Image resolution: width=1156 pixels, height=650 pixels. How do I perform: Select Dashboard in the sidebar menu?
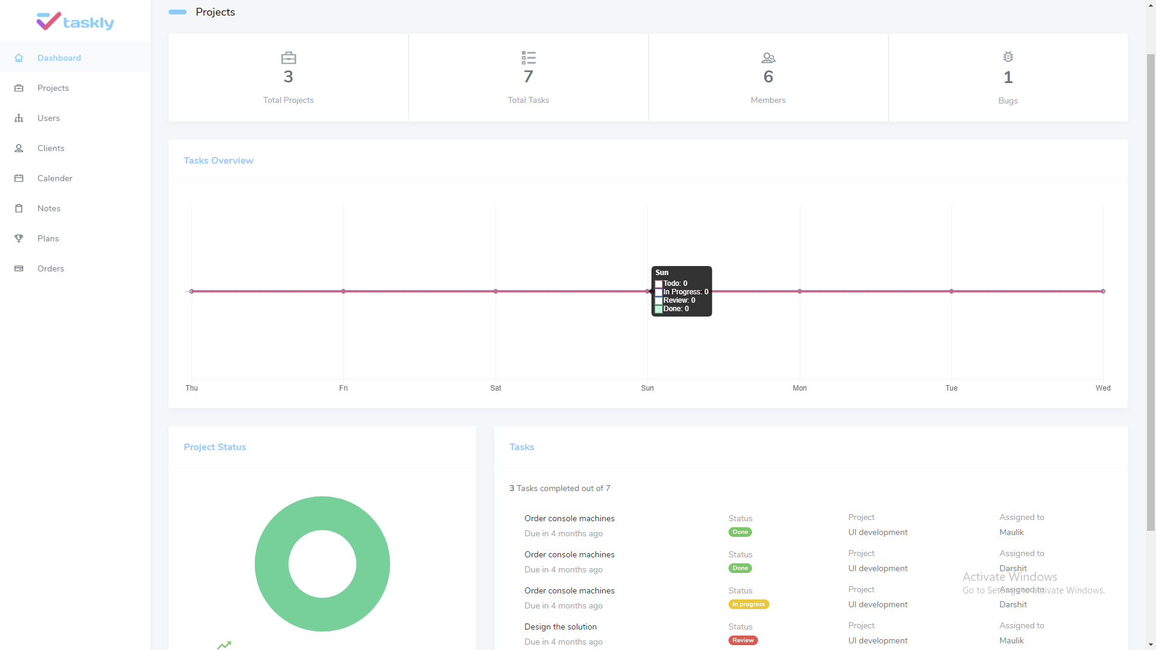pos(59,58)
